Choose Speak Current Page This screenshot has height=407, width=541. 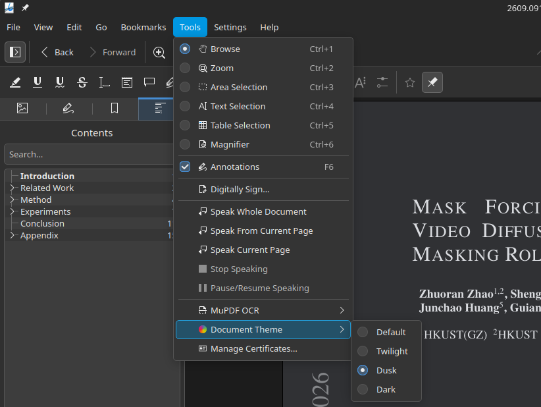[x=263, y=250]
